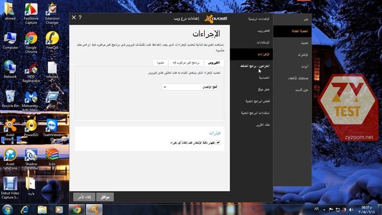Click the avast! logo in the dialog header
Screen dimensions: 382x215
coord(216,19)
